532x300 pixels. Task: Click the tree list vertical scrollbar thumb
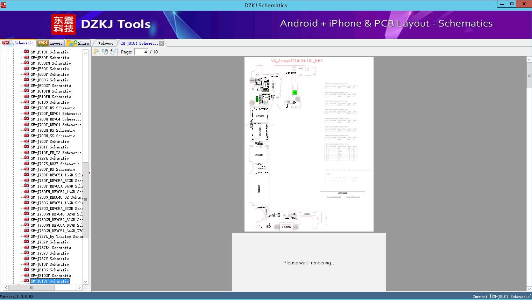(x=85, y=200)
